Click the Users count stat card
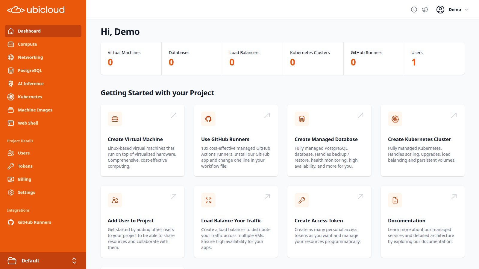This screenshot has height=269, width=479. pyautogui.click(x=434, y=59)
